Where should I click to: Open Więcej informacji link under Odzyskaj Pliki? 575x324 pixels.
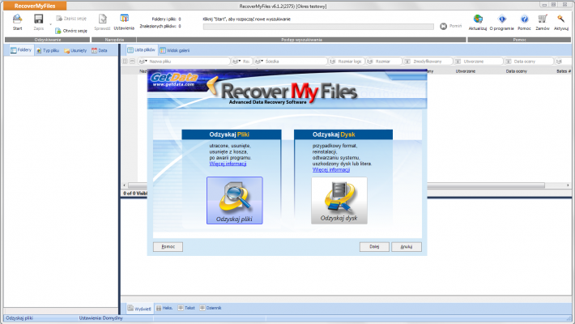pos(228,164)
